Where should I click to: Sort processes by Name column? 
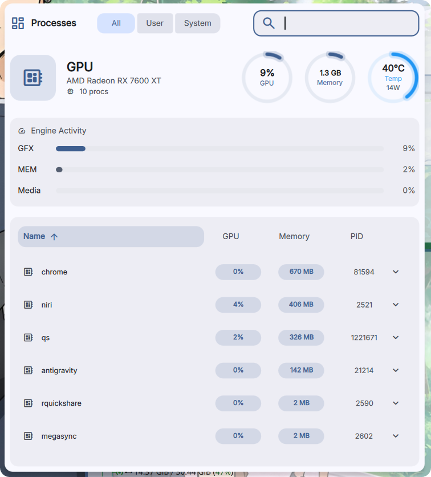[x=111, y=236]
